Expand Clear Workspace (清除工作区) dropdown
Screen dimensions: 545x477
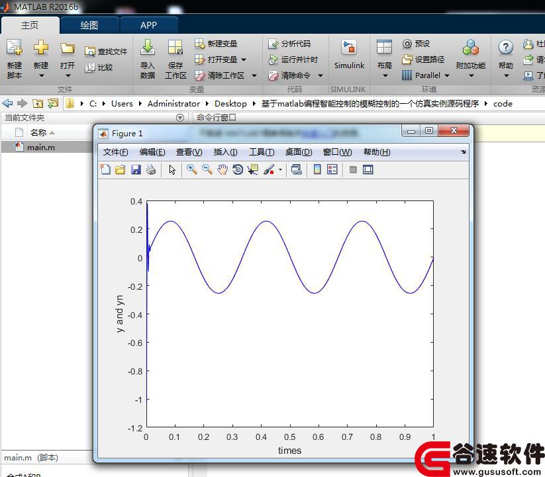pyautogui.click(x=254, y=75)
